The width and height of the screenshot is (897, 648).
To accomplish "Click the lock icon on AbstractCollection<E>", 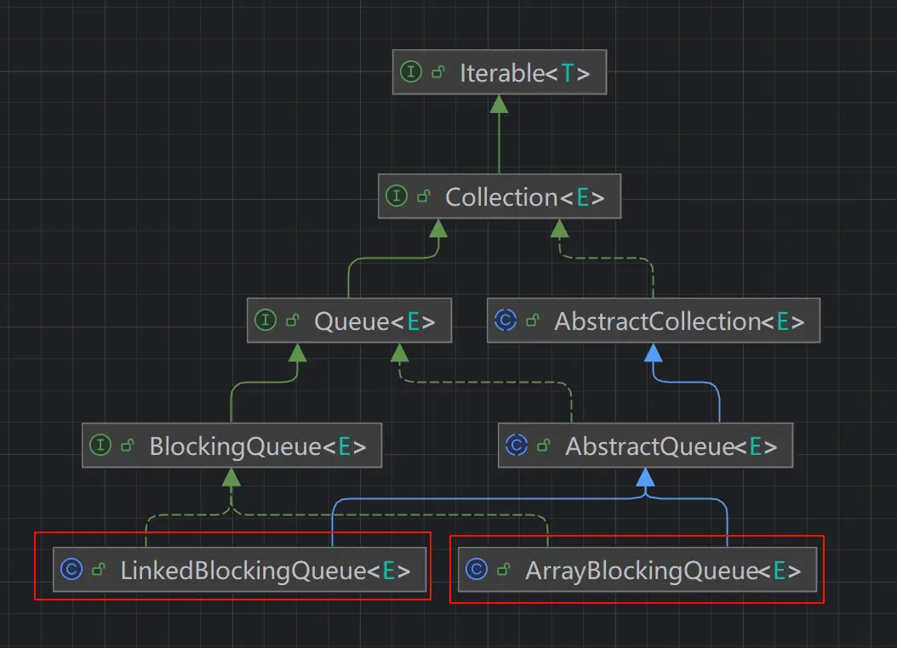I will point(532,320).
